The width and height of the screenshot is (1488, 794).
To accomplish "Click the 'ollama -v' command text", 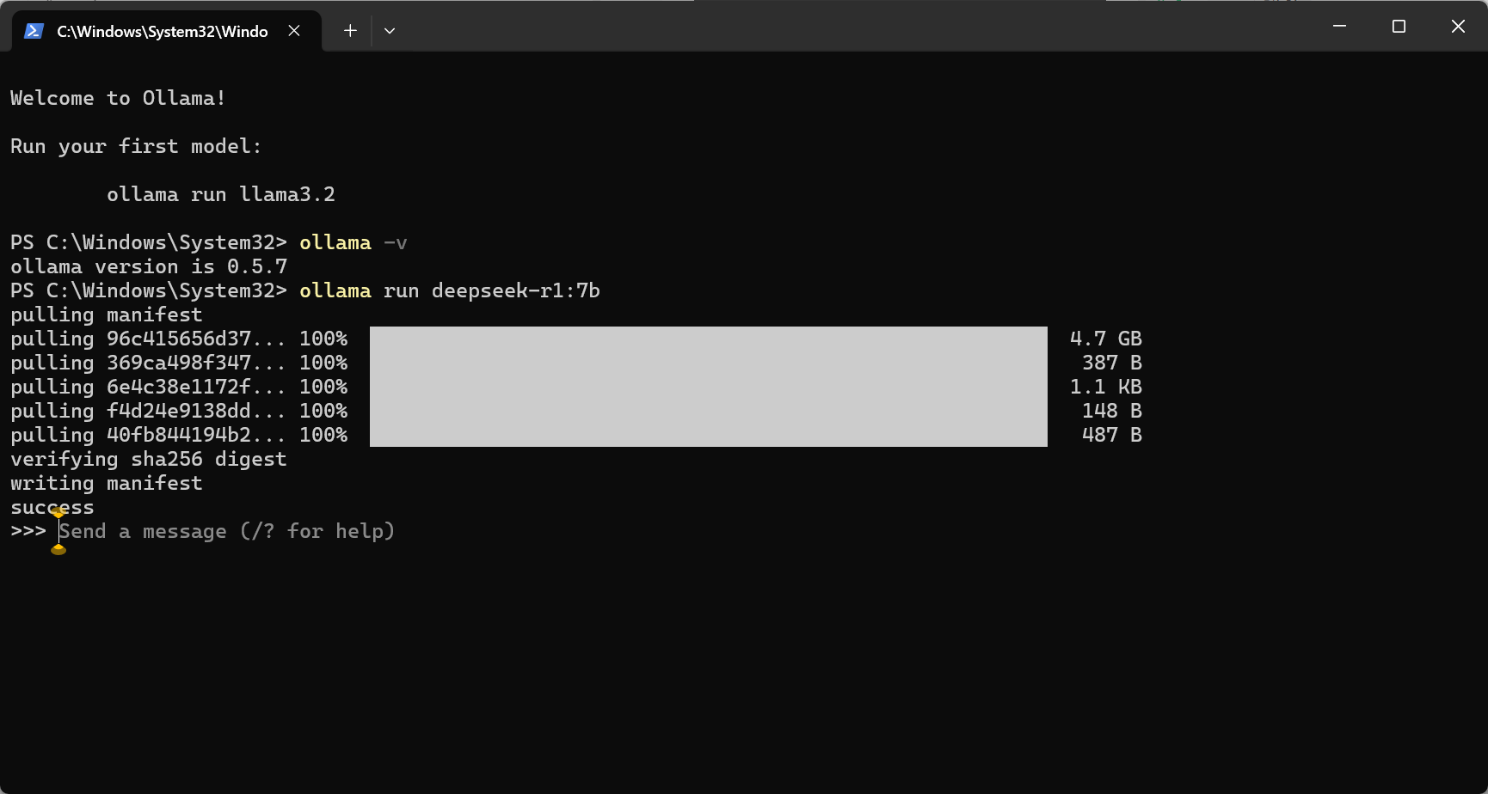I will coord(354,242).
